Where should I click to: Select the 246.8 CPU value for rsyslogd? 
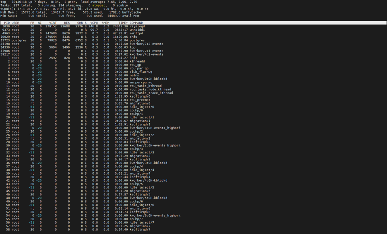coord(93,26)
